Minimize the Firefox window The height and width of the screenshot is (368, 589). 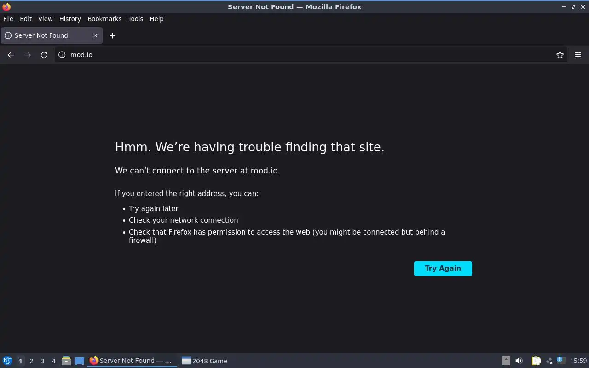point(564,7)
